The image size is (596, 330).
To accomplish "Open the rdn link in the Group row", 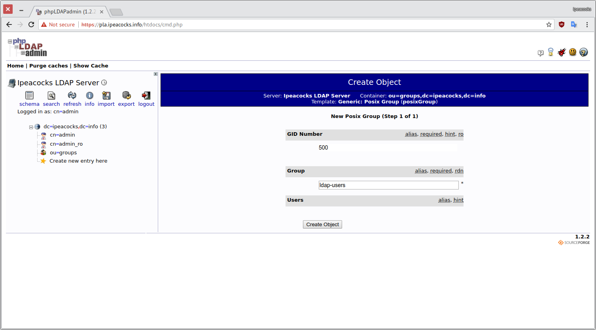I will (x=459, y=171).
